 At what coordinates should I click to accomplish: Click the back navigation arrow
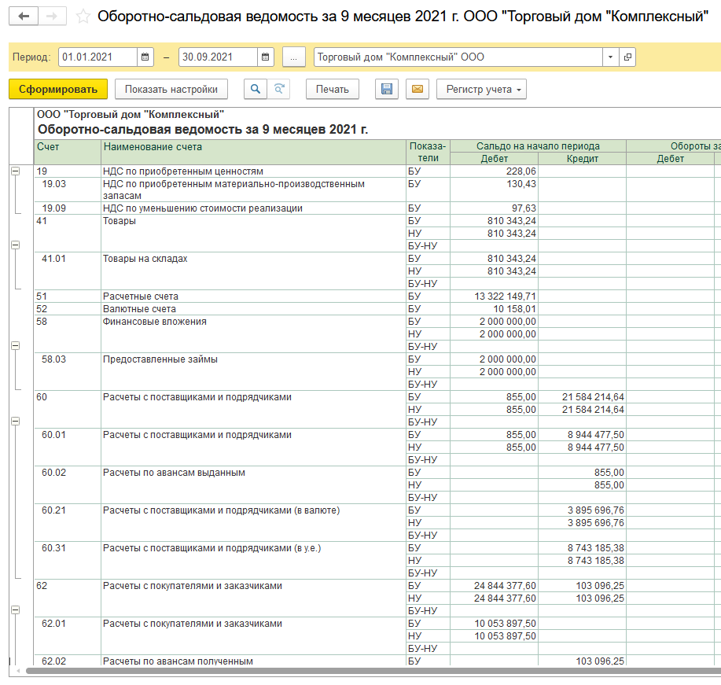click(24, 17)
